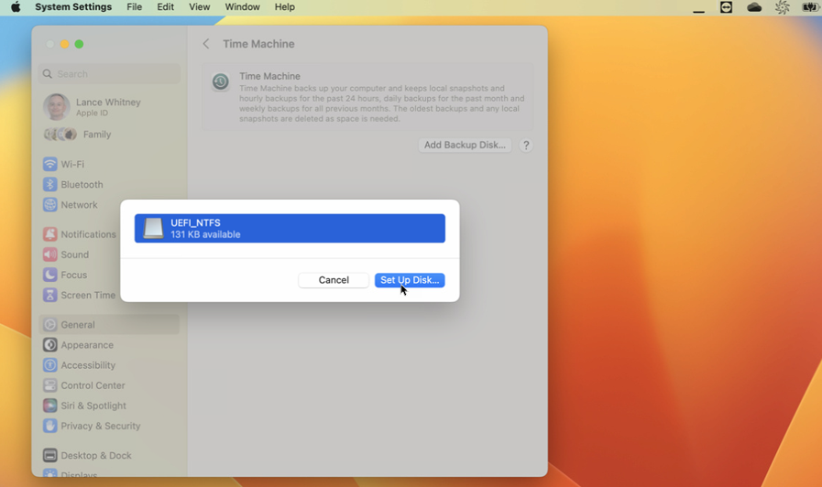Click the Appearance sidebar icon
The image size is (822, 487).
(49, 345)
